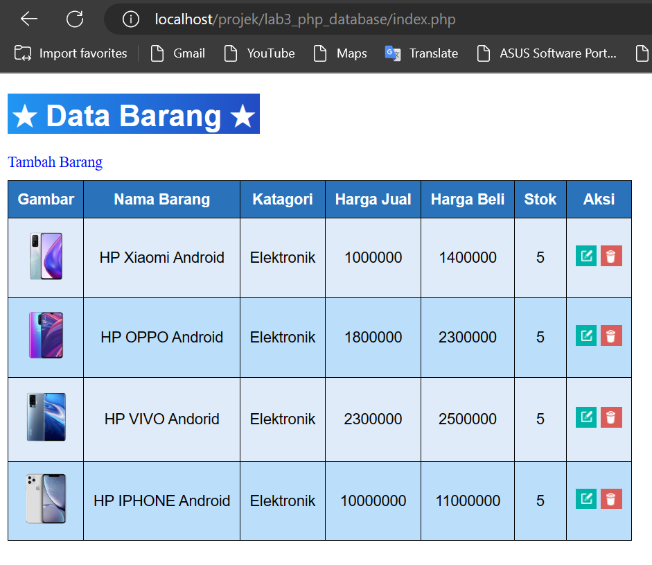The width and height of the screenshot is (652, 565).
Task: Remove HP IPHONE Android via its delete icon
Action: pos(611,498)
